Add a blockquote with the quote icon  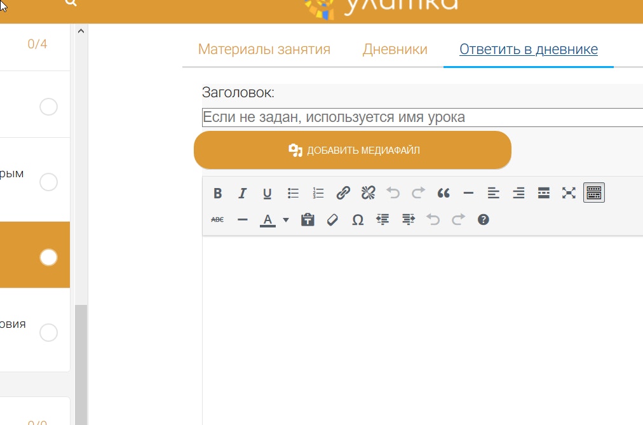coord(443,193)
